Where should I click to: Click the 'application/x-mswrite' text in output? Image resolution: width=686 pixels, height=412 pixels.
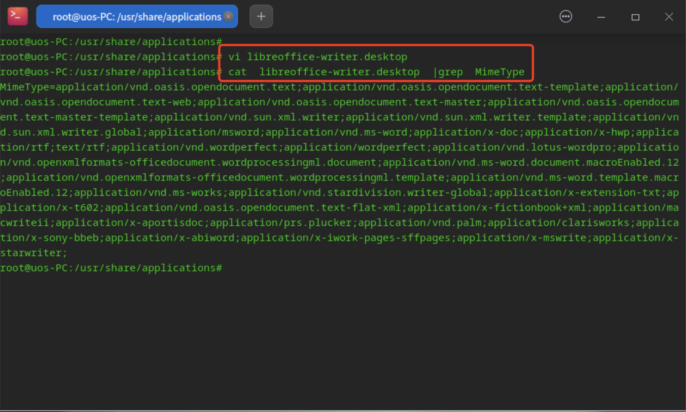tap(521, 238)
